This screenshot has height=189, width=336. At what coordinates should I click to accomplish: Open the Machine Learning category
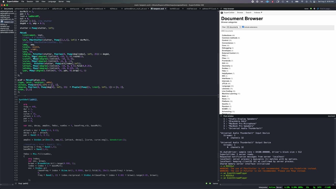[x=229, y=94]
